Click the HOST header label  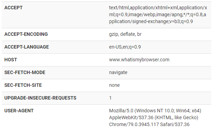pos(11,60)
